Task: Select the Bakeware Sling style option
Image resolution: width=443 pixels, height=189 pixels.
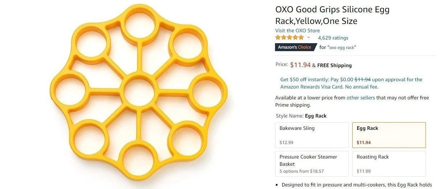Action: tap(312, 135)
